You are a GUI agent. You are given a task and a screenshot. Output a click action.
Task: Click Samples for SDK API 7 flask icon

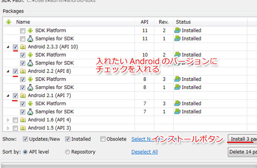30,112
